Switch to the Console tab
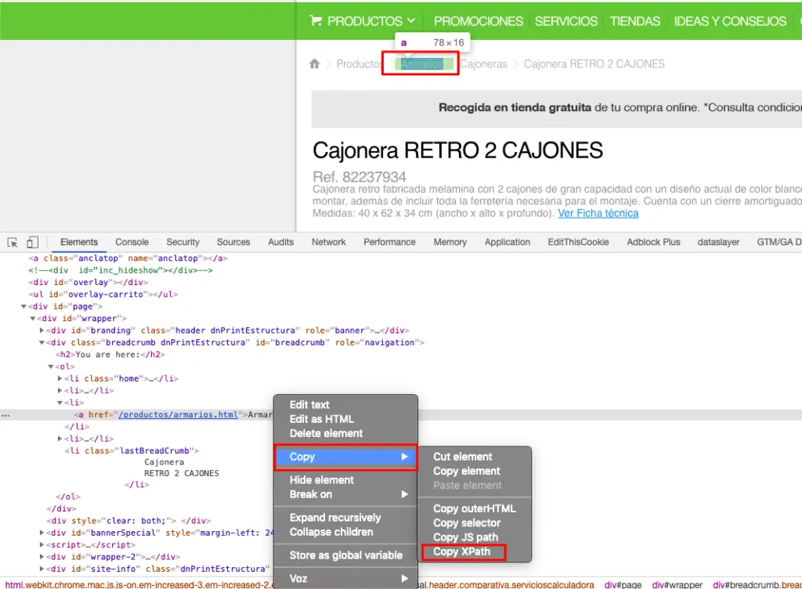 (132, 242)
